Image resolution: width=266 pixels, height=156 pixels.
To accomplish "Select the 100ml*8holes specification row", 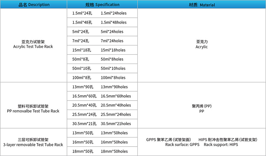I will coord(102,78).
